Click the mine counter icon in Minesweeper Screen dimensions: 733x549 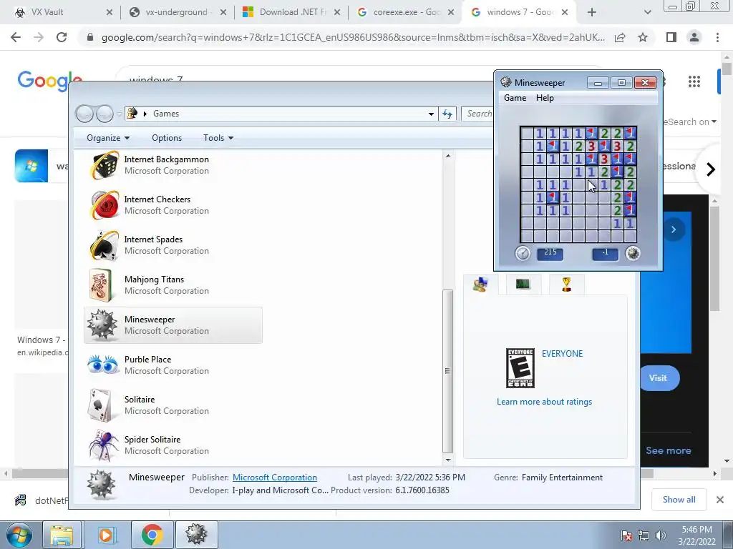[633, 253]
